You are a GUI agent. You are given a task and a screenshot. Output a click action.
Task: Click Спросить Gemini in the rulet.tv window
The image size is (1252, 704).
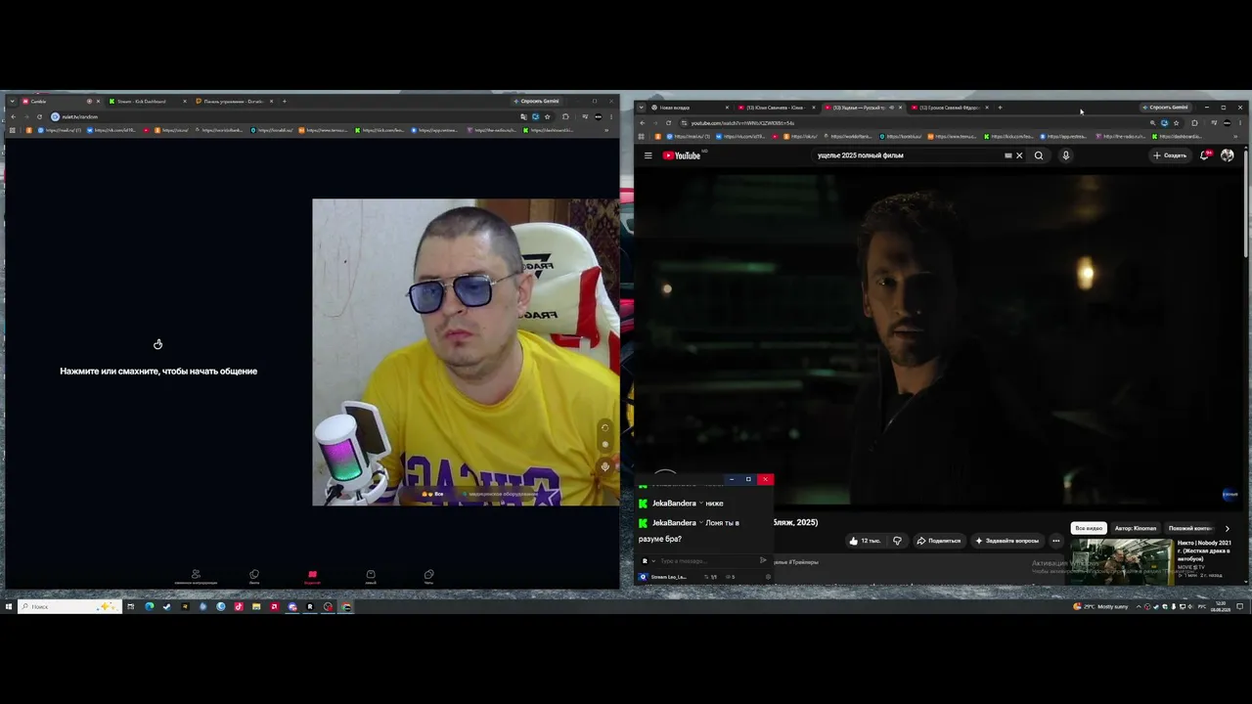click(x=536, y=101)
